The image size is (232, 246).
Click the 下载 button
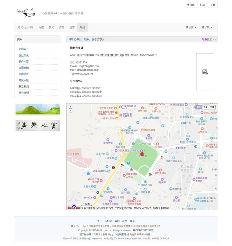click(213, 5)
